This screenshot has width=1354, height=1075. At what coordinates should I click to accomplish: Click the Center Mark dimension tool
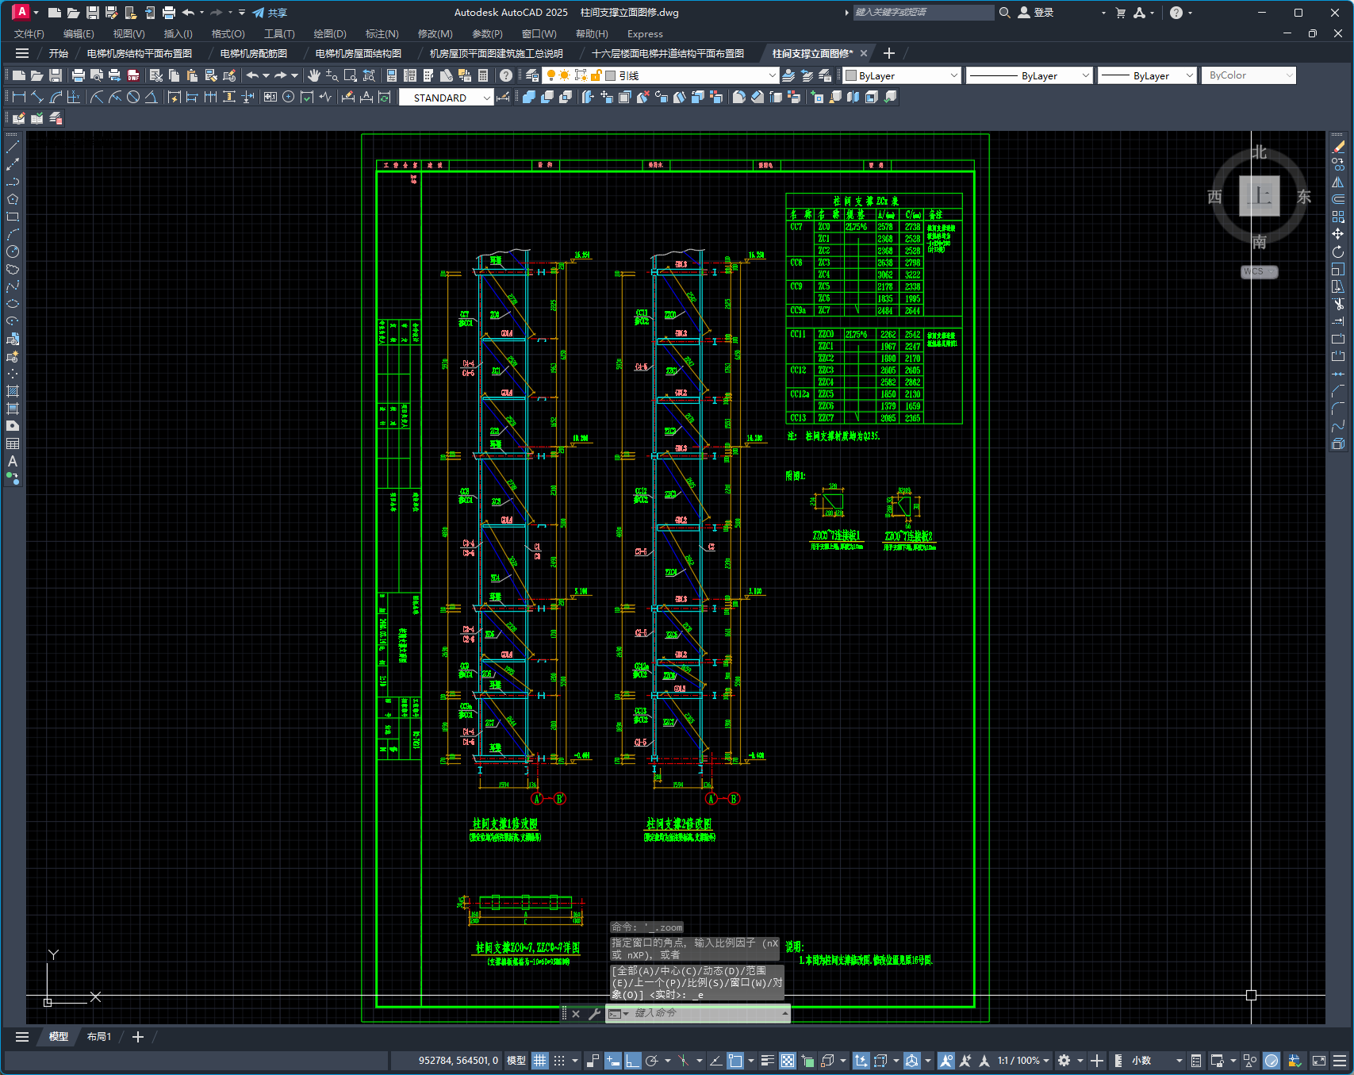click(x=289, y=97)
